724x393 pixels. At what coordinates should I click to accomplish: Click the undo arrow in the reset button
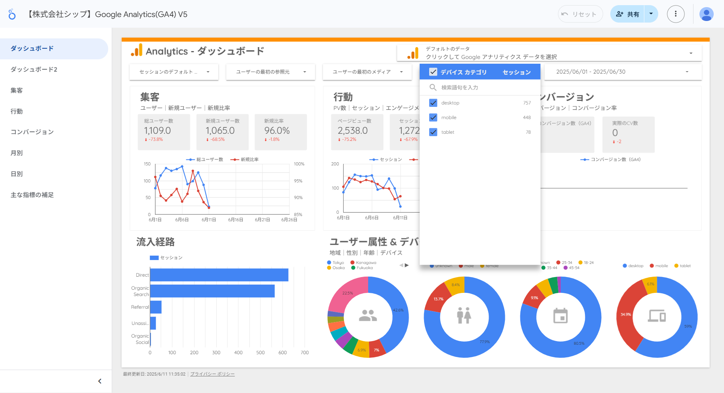click(x=565, y=14)
